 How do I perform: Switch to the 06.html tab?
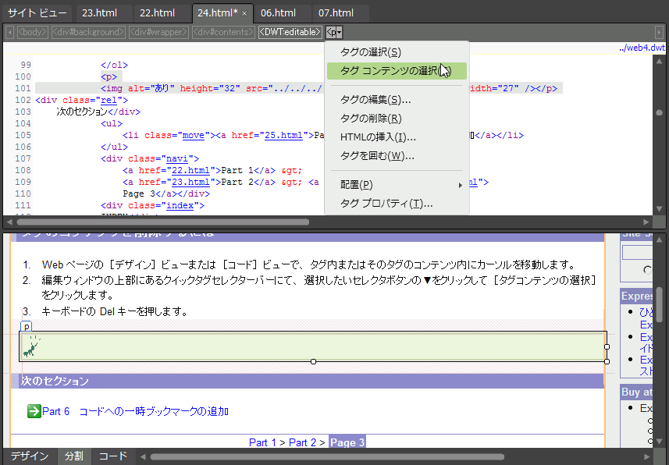click(x=279, y=13)
